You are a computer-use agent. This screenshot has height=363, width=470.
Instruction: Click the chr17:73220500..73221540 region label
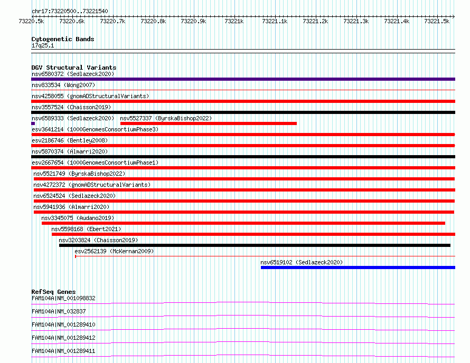[70, 11]
